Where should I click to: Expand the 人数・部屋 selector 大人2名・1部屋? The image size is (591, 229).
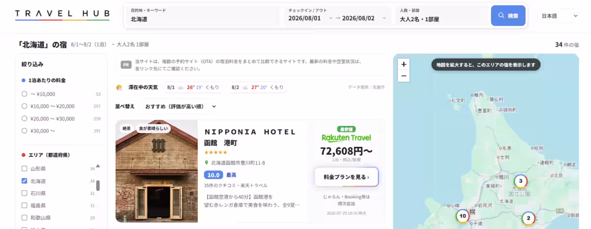(x=442, y=16)
